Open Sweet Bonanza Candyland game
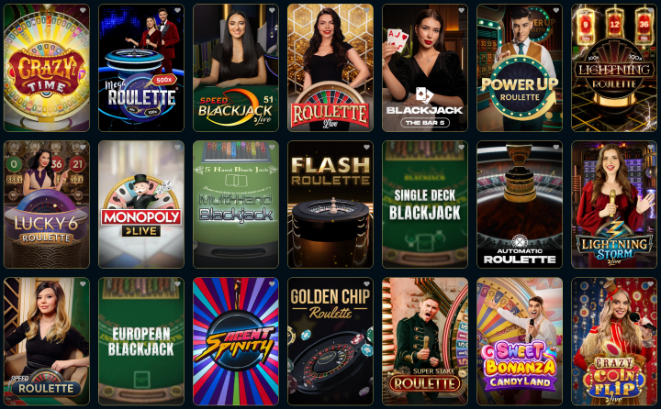The width and height of the screenshot is (661, 409). point(520,341)
